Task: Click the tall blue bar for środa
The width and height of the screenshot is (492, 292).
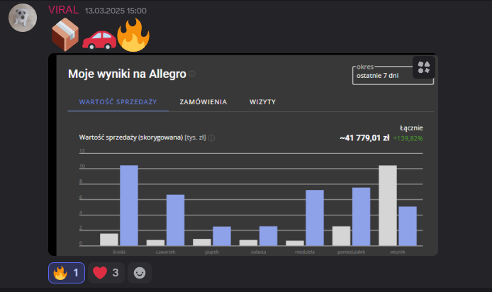Action: pos(128,205)
